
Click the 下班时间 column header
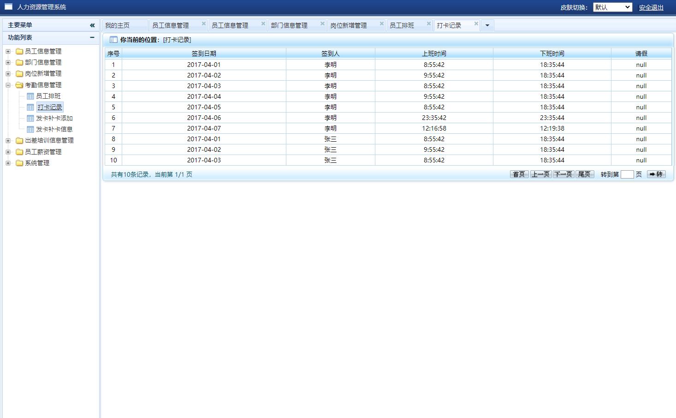[x=552, y=54]
